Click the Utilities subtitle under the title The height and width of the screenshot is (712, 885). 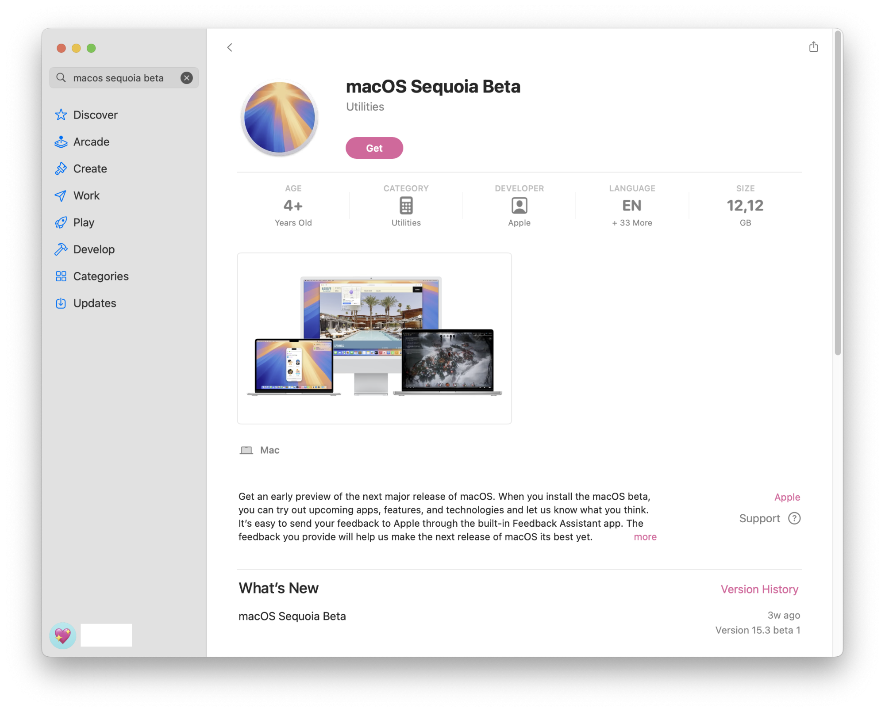point(365,107)
